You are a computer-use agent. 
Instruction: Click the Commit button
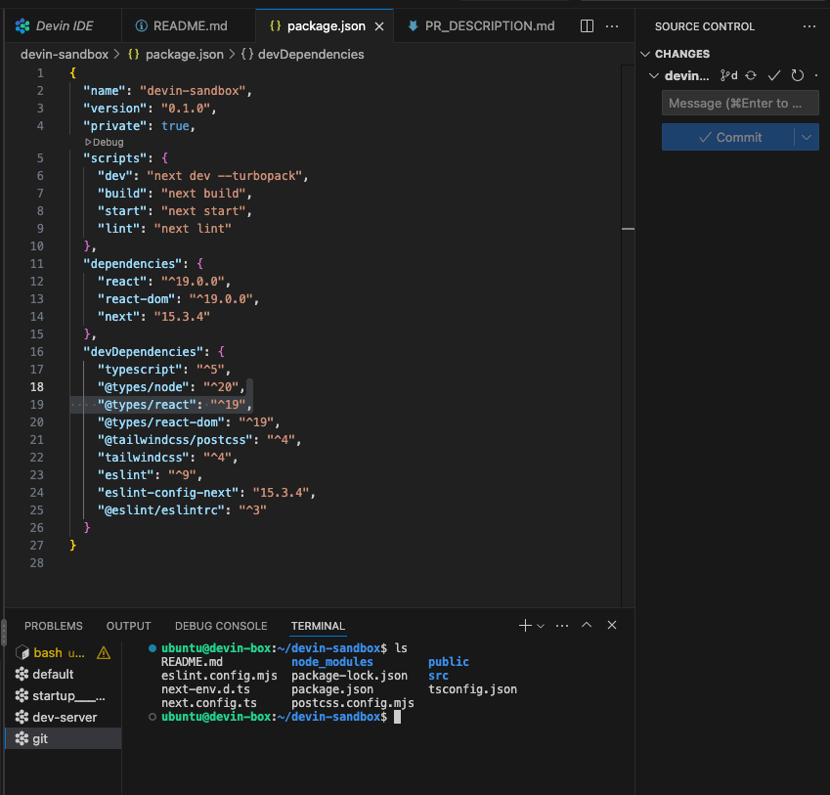(x=728, y=137)
